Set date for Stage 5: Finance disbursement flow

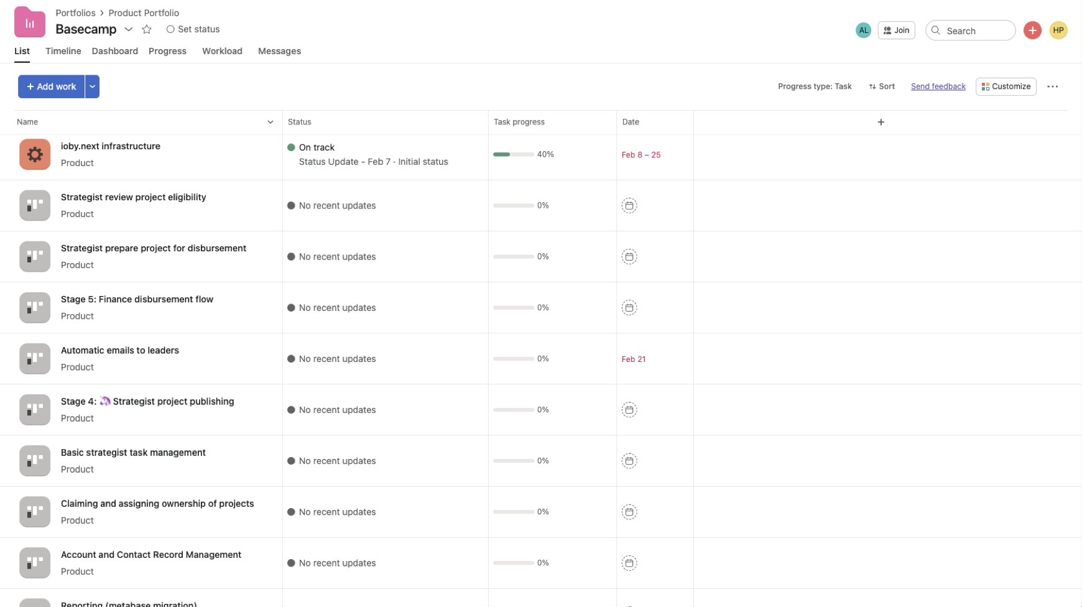[x=629, y=307]
